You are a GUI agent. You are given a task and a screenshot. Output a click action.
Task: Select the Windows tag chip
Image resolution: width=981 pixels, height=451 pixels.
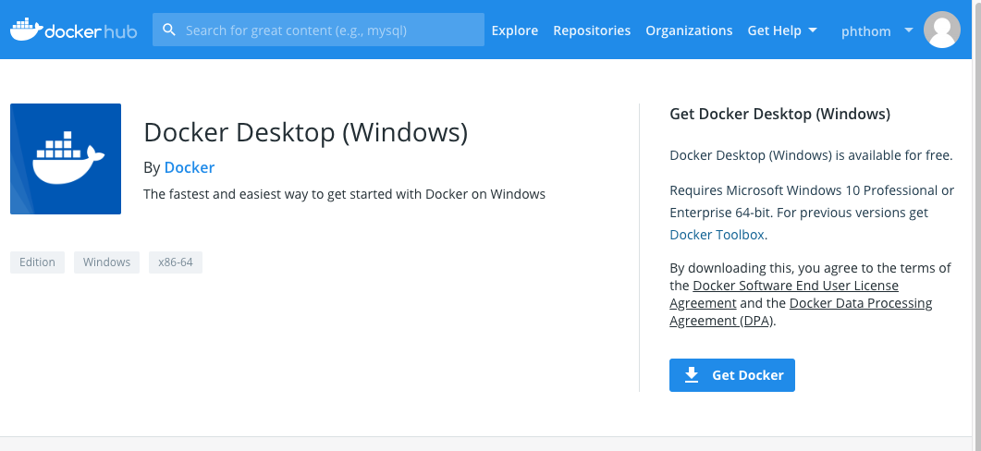click(106, 262)
